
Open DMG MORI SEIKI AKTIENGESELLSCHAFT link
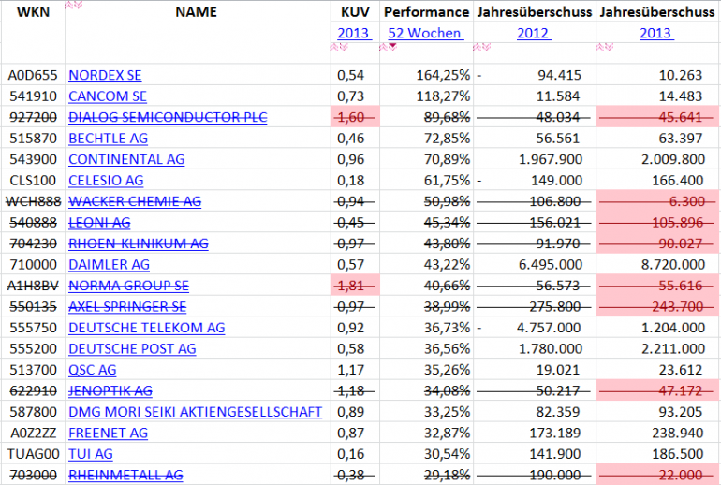tap(195, 412)
